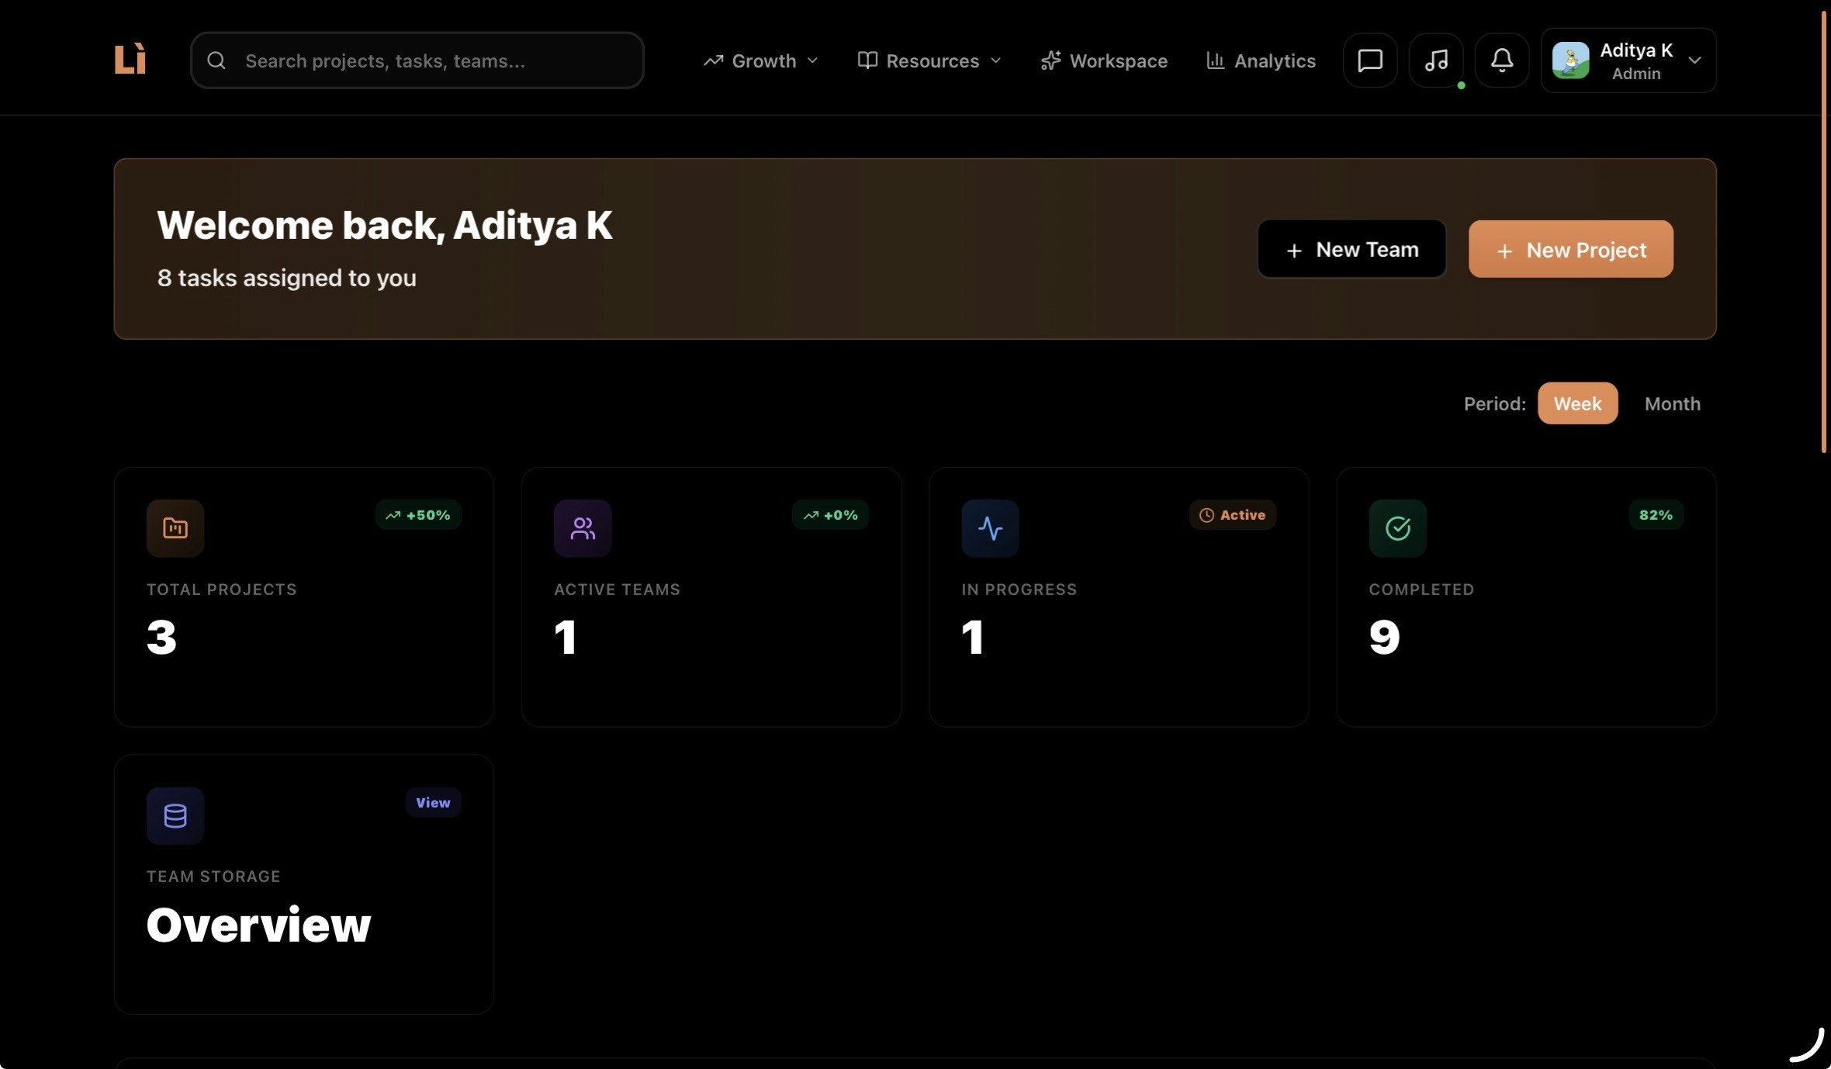Open the Workspace menu
The image size is (1831, 1069).
pos(1103,61)
